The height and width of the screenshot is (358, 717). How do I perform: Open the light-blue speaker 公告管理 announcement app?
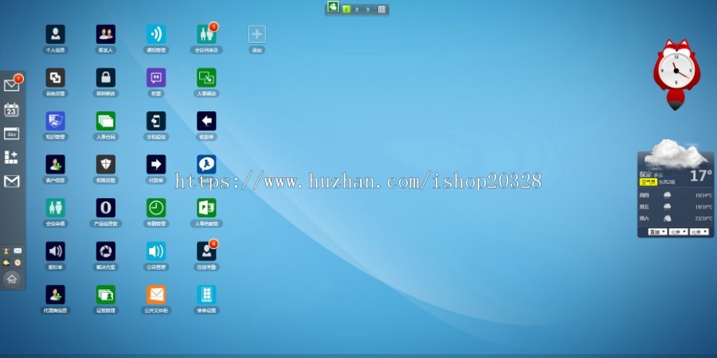156,251
